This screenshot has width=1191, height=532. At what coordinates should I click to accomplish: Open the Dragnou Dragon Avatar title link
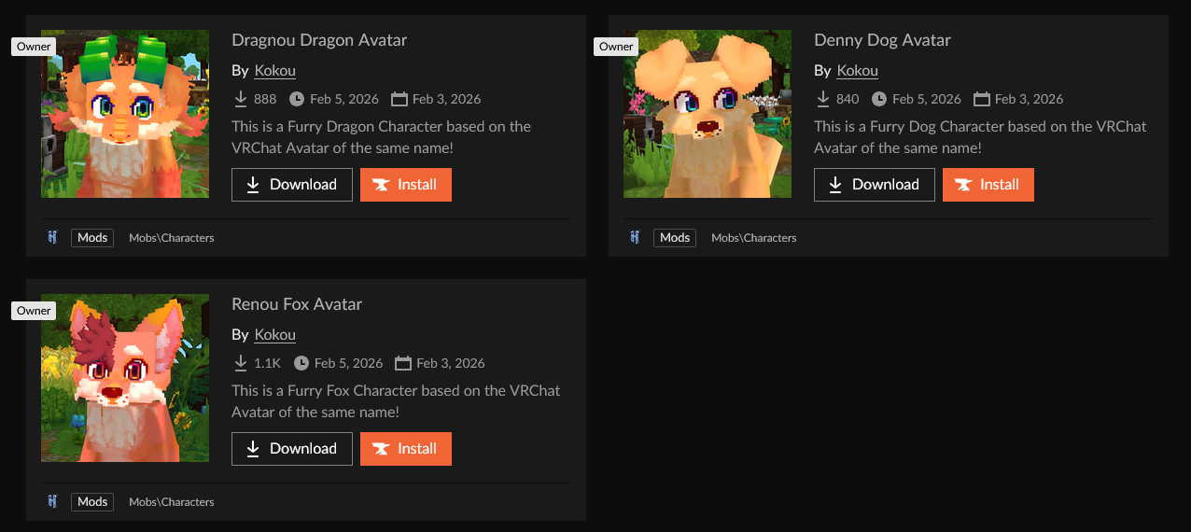319,40
